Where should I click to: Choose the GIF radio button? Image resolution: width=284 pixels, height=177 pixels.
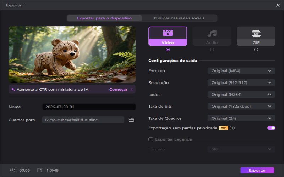tap(256, 50)
